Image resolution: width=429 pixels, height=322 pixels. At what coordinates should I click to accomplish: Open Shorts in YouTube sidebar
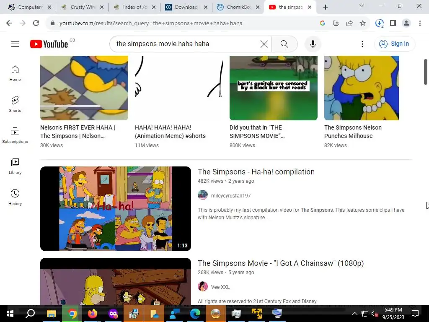coord(15,104)
